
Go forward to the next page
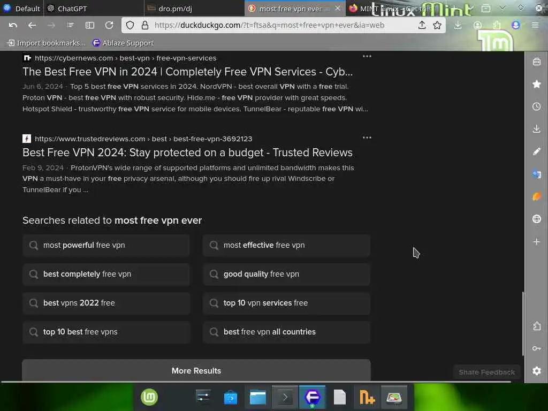click(x=51, y=25)
